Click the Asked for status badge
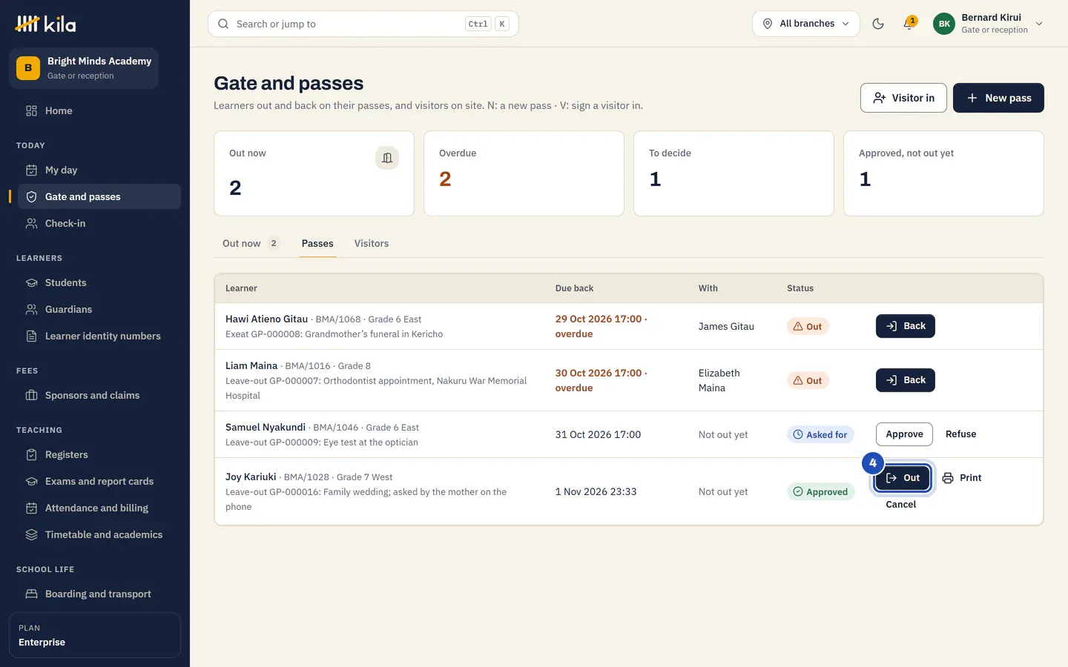Image resolution: width=1068 pixels, height=667 pixels. pyautogui.click(x=820, y=435)
